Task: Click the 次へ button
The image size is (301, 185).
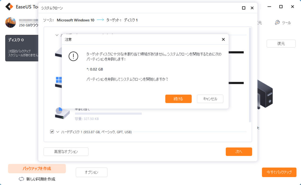Action: click(239, 151)
